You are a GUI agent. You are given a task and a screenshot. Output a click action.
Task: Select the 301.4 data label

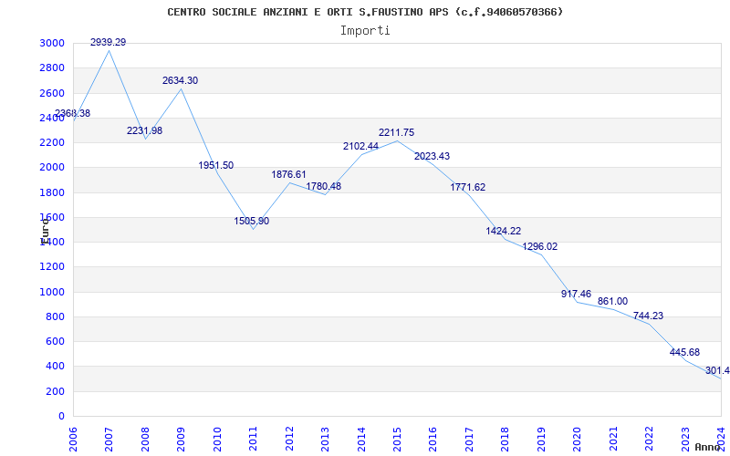tap(717, 371)
